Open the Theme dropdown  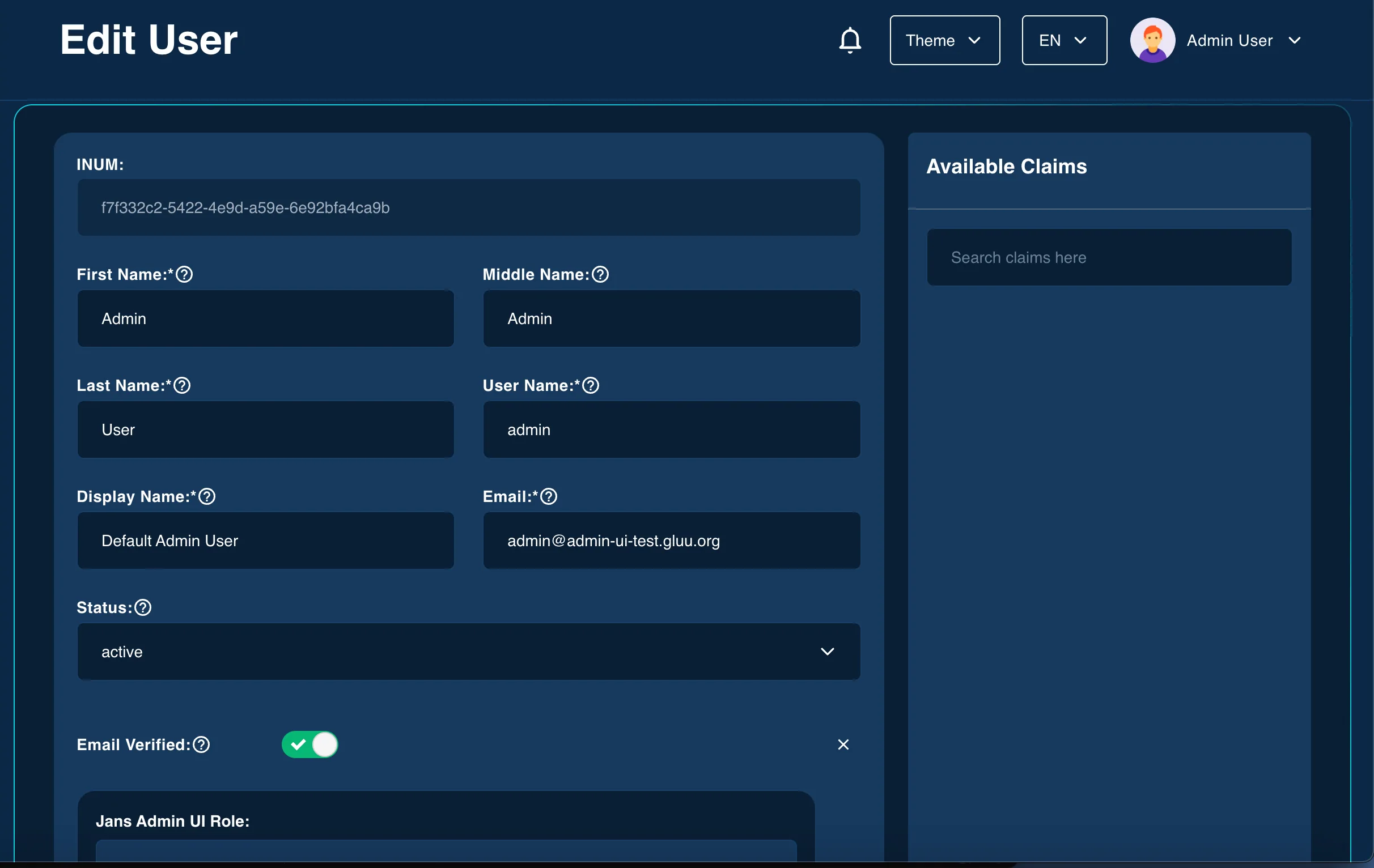[x=945, y=40]
